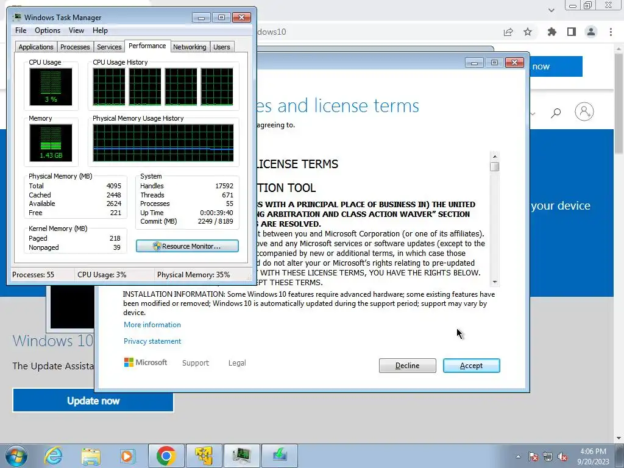Click the muted volume tray icon
Viewport: 624px width, 468px height.
click(562, 456)
